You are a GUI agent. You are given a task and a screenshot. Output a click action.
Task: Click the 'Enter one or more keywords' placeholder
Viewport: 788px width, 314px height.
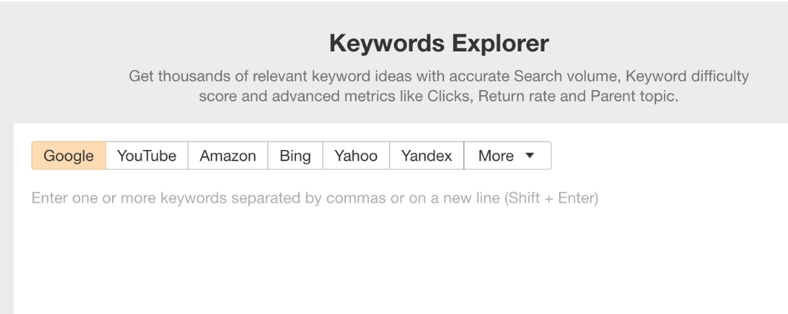314,199
